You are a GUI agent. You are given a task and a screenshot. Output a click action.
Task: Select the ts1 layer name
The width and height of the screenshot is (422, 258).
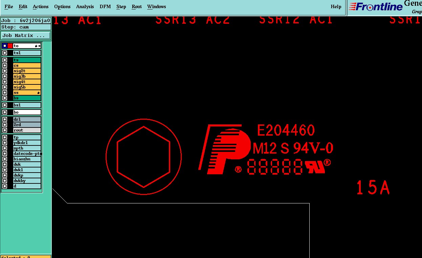[27, 53]
